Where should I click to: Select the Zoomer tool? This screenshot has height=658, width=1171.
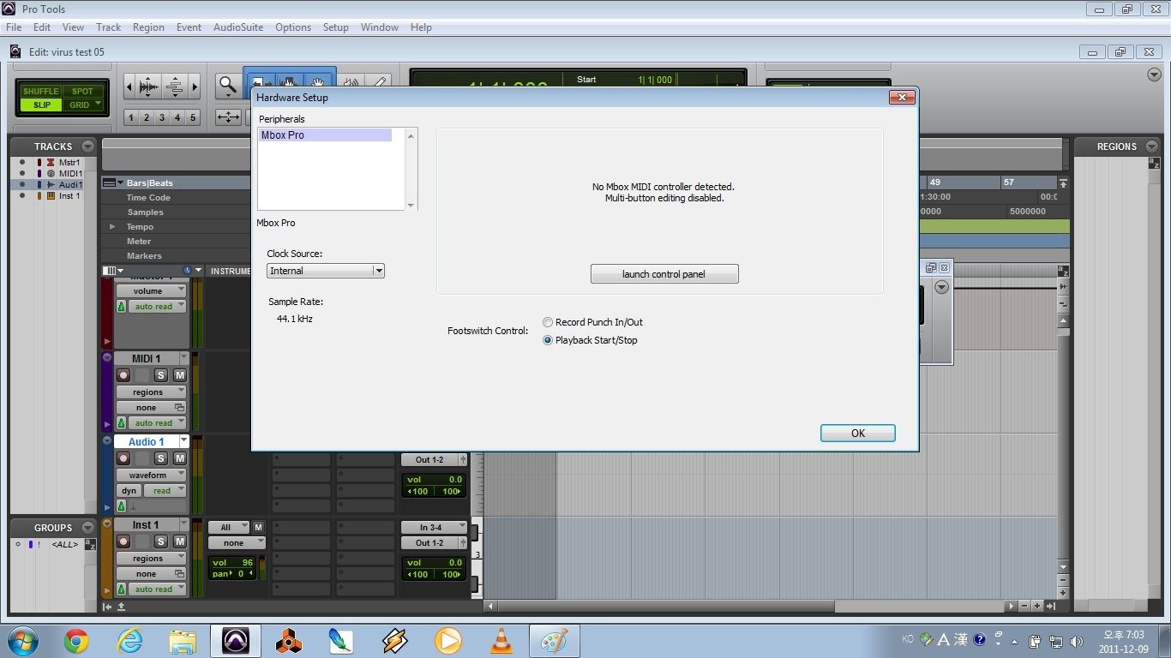[x=227, y=83]
